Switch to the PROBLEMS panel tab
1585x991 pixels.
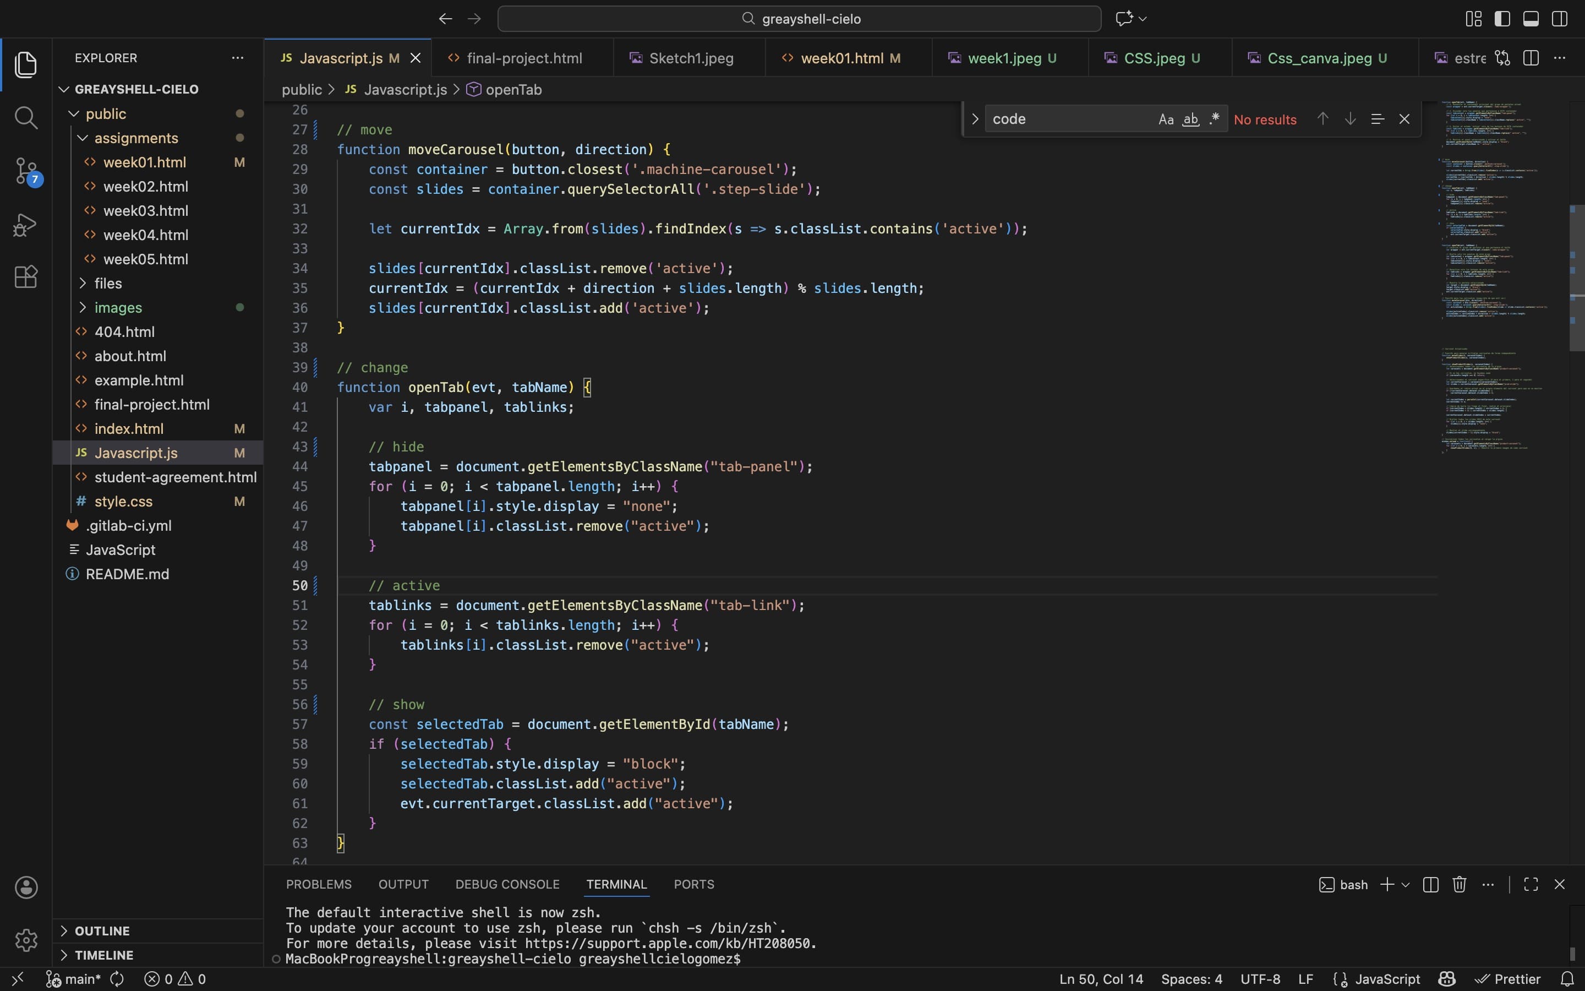(x=318, y=884)
